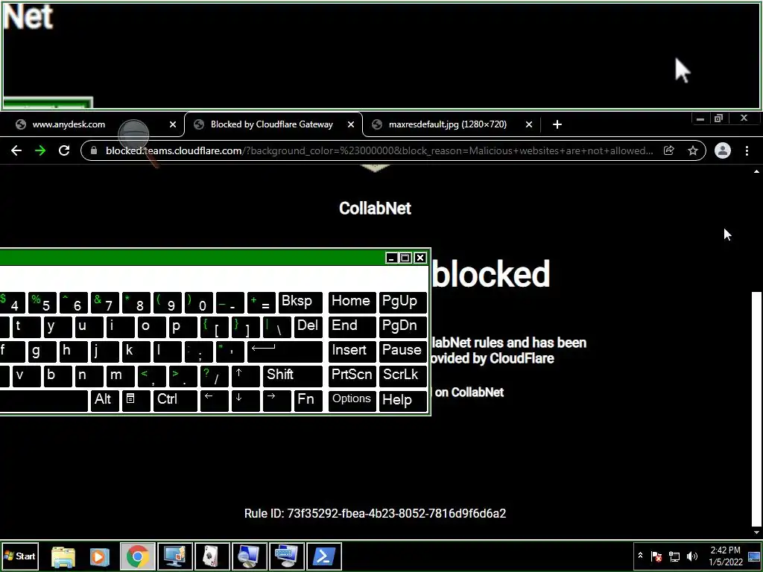Close the www.anydesk.com tab
The width and height of the screenshot is (763, 572).
pos(173,124)
